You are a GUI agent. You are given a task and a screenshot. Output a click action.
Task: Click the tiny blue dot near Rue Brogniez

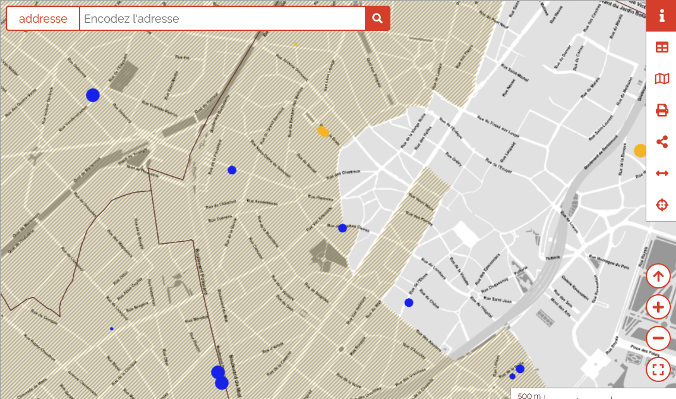[112, 329]
